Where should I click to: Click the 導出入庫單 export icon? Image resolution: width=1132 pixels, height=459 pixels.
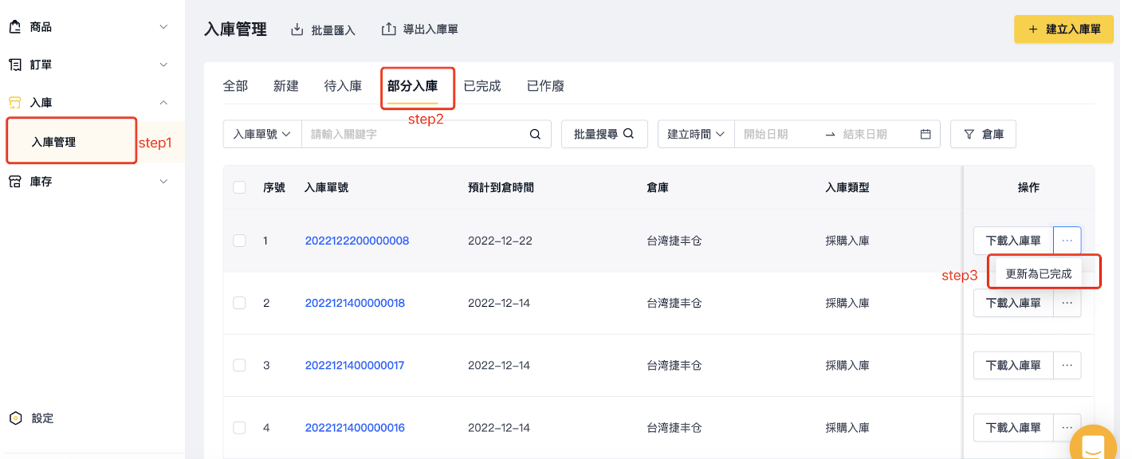[389, 29]
